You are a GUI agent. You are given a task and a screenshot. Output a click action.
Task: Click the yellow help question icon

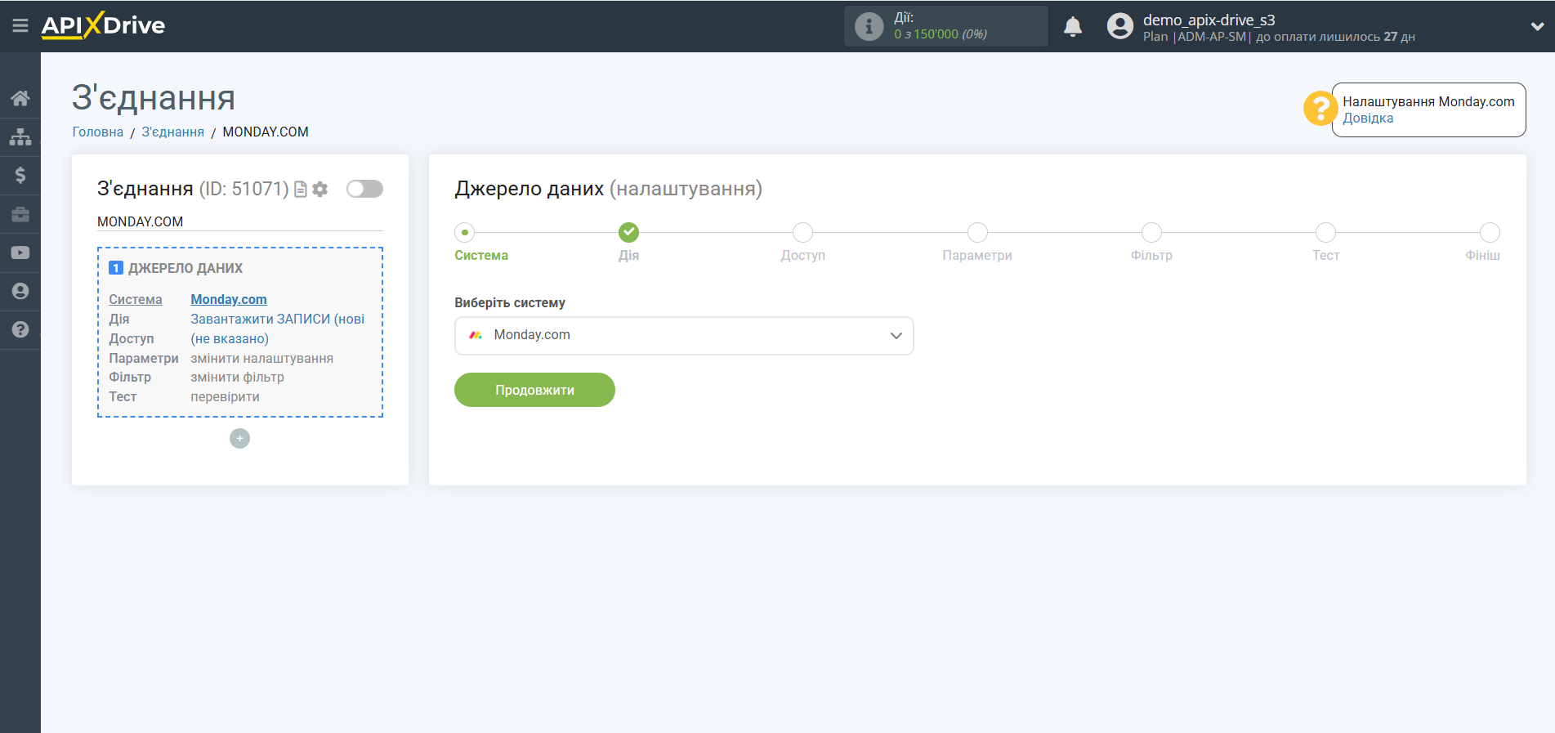[x=1320, y=108]
